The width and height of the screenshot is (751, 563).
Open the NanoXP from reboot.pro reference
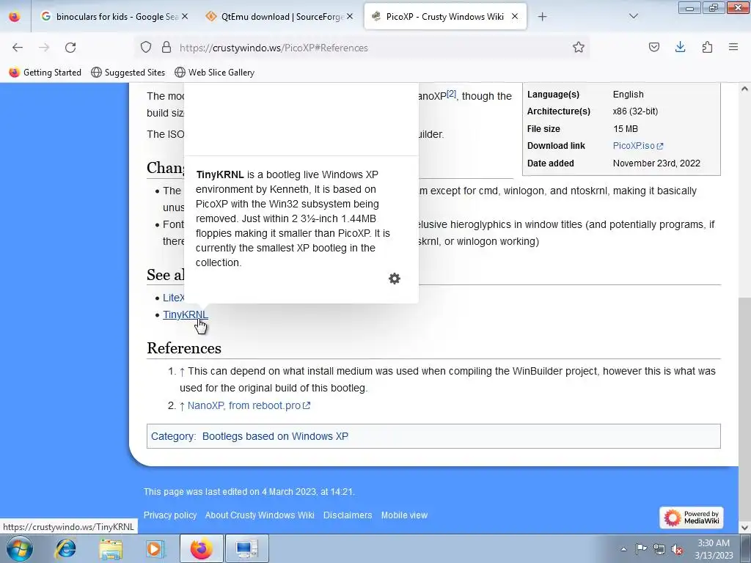tap(249, 405)
